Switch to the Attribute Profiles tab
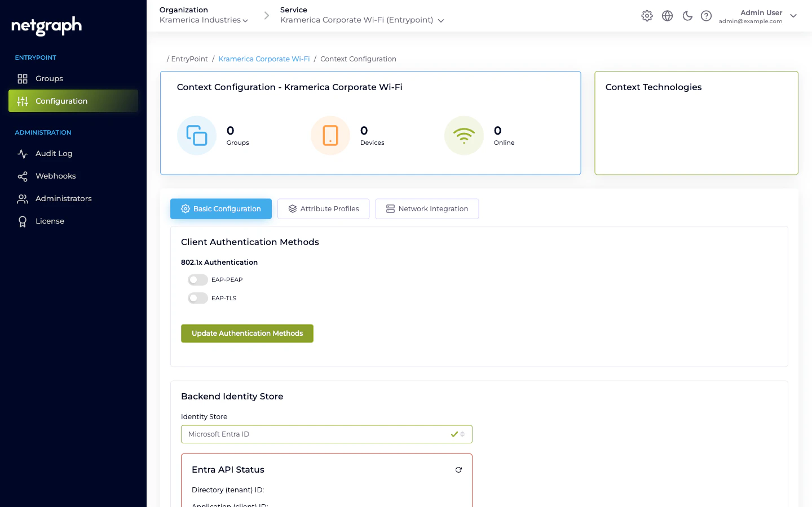The width and height of the screenshot is (812, 507). 323,208
